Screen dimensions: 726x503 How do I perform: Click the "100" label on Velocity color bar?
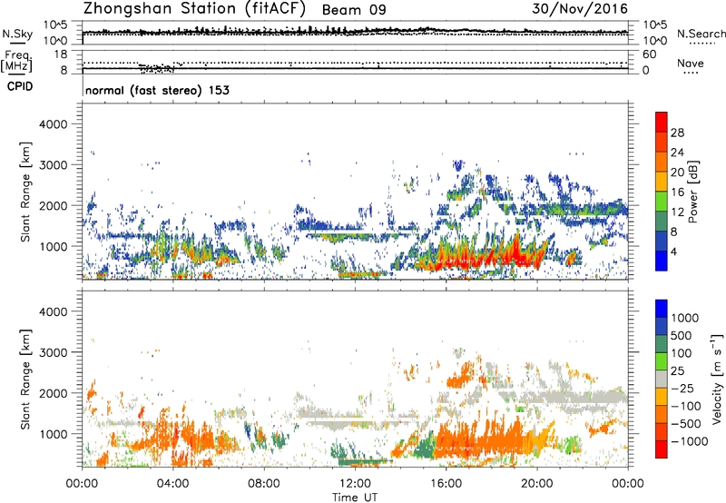683,353
